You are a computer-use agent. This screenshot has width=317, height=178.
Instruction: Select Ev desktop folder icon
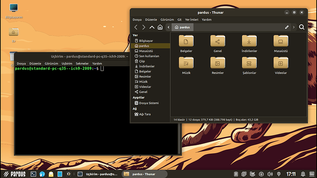pyautogui.click(x=14, y=35)
